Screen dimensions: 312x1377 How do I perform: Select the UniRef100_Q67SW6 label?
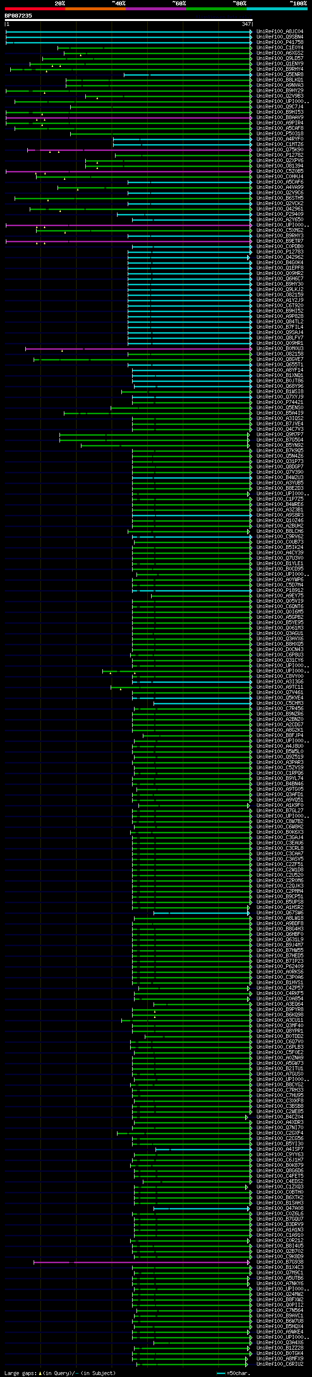[280, 912]
